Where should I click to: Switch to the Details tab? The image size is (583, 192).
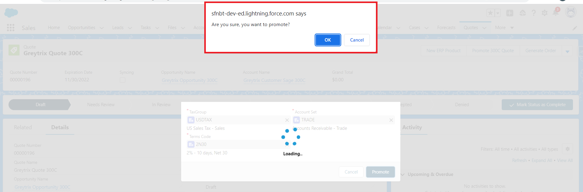60,127
